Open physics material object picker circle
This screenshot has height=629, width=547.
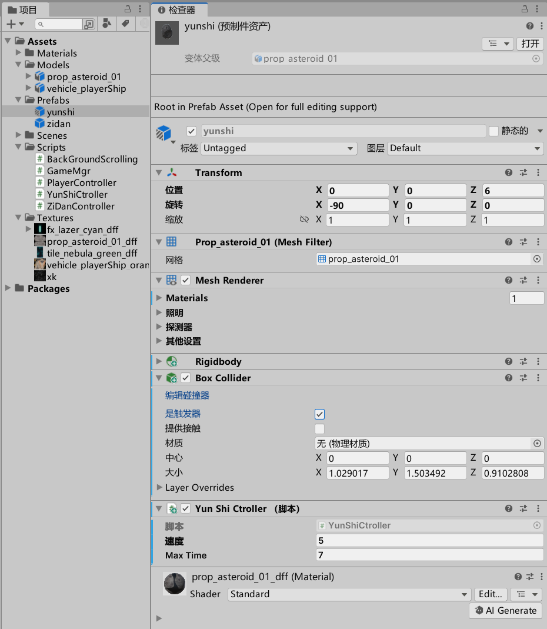[x=537, y=443]
